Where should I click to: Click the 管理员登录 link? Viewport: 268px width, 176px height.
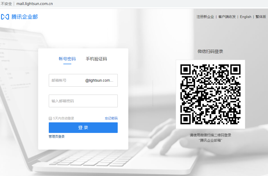click(56, 137)
